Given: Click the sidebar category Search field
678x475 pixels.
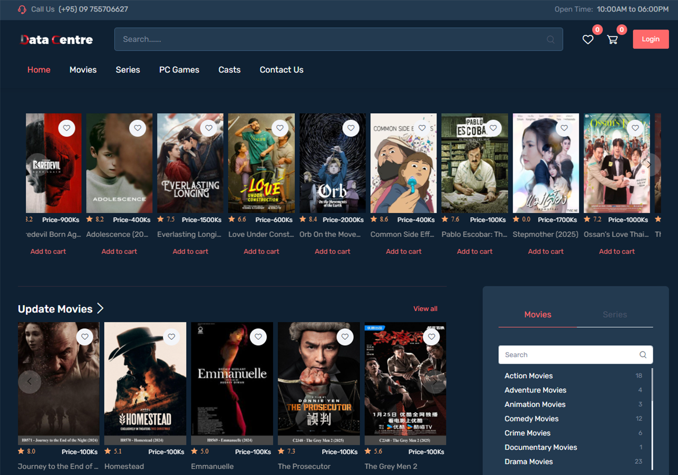Looking at the screenshot, I should point(576,355).
